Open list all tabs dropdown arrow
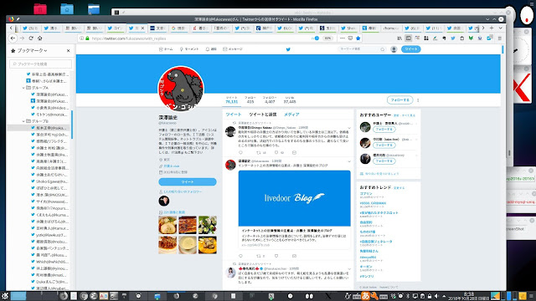 (x=501, y=28)
